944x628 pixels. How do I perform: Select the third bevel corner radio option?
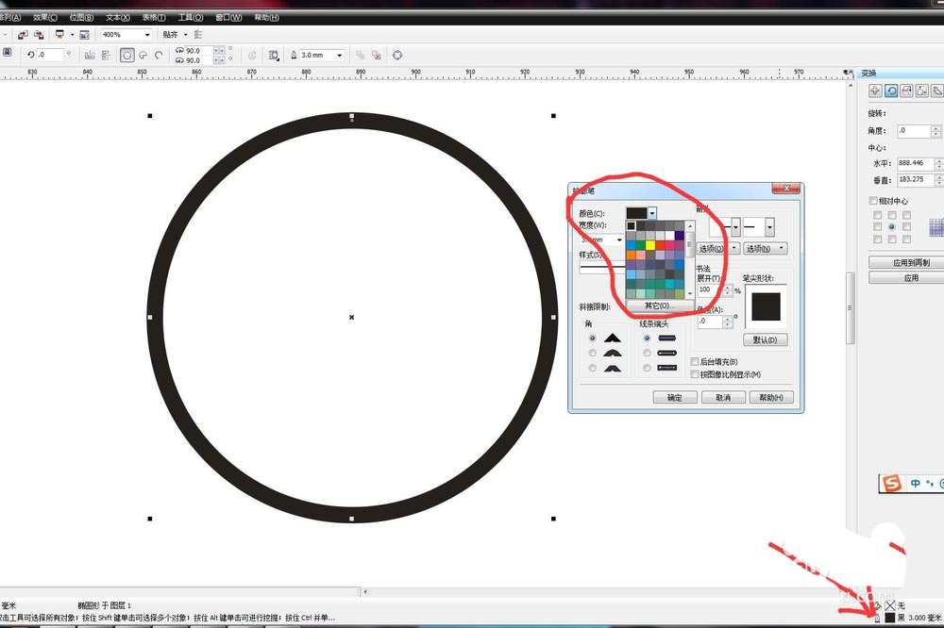tap(593, 368)
